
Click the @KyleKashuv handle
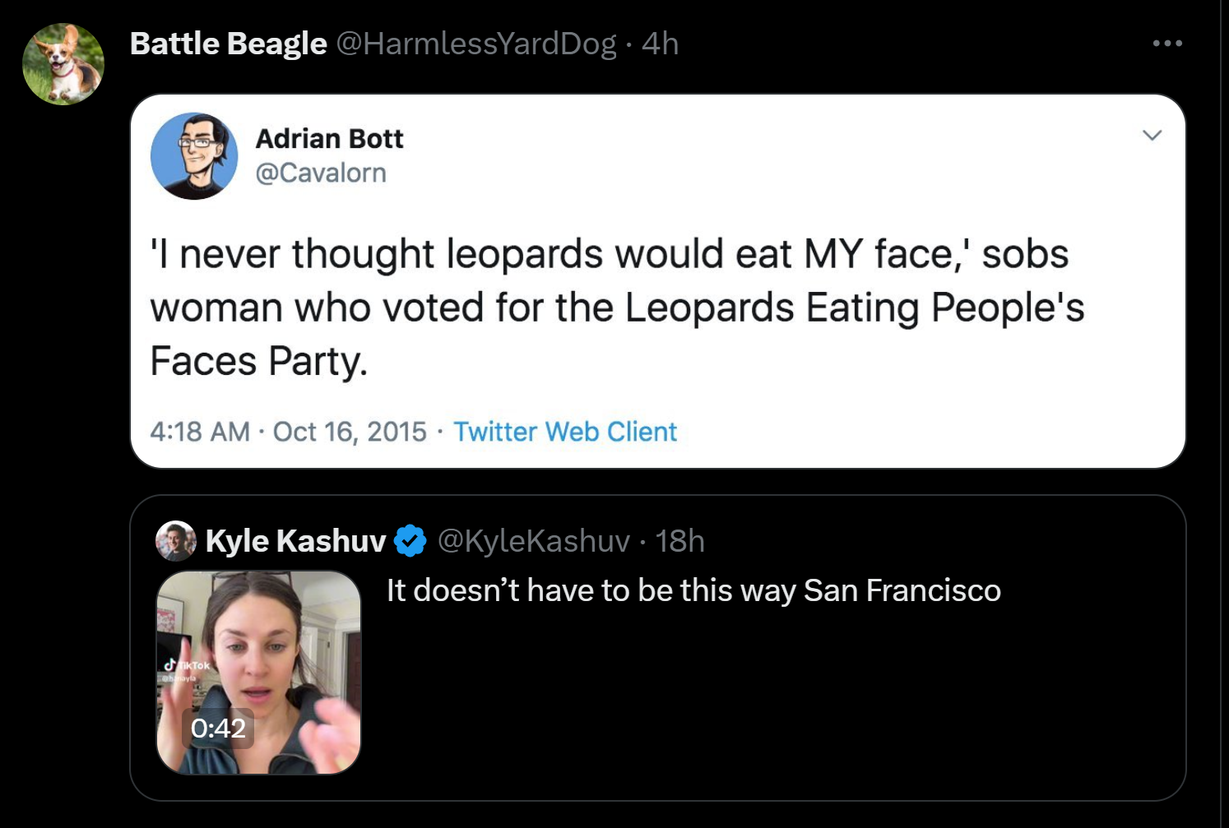coord(533,541)
